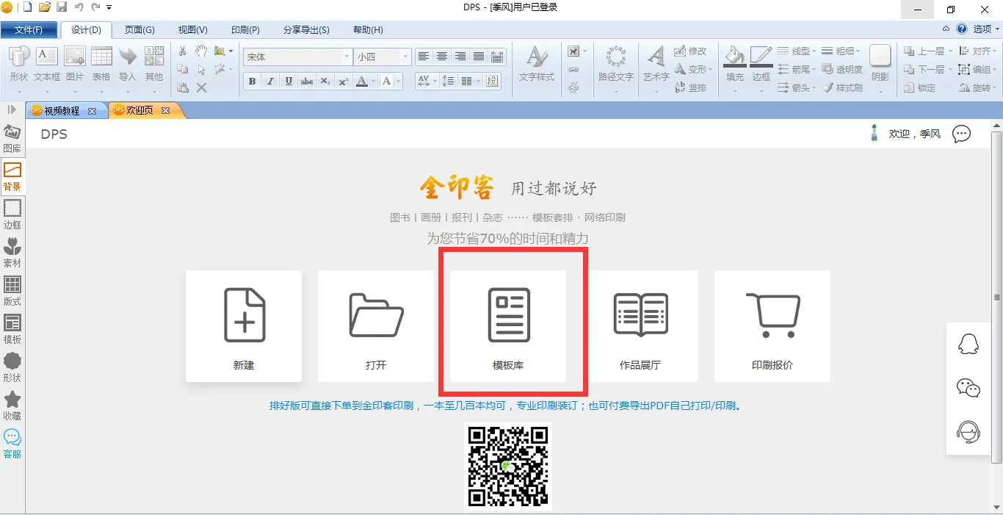The width and height of the screenshot is (1003, 515).
Task: Open the 页面(G) ribbon tab
Action: (140, 30)
